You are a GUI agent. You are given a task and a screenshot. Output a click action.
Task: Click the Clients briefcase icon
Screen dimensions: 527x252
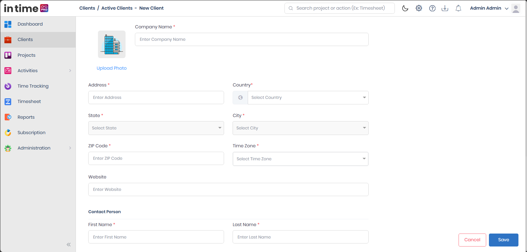pos(8,40)
